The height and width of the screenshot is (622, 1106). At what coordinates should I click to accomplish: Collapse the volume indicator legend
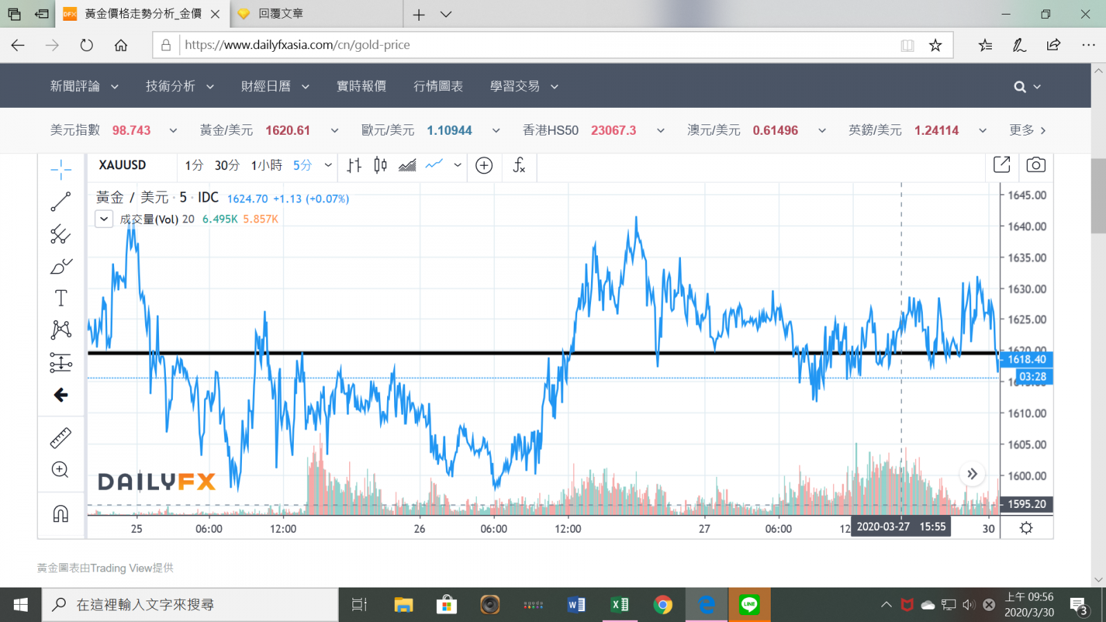click(104, 219)
